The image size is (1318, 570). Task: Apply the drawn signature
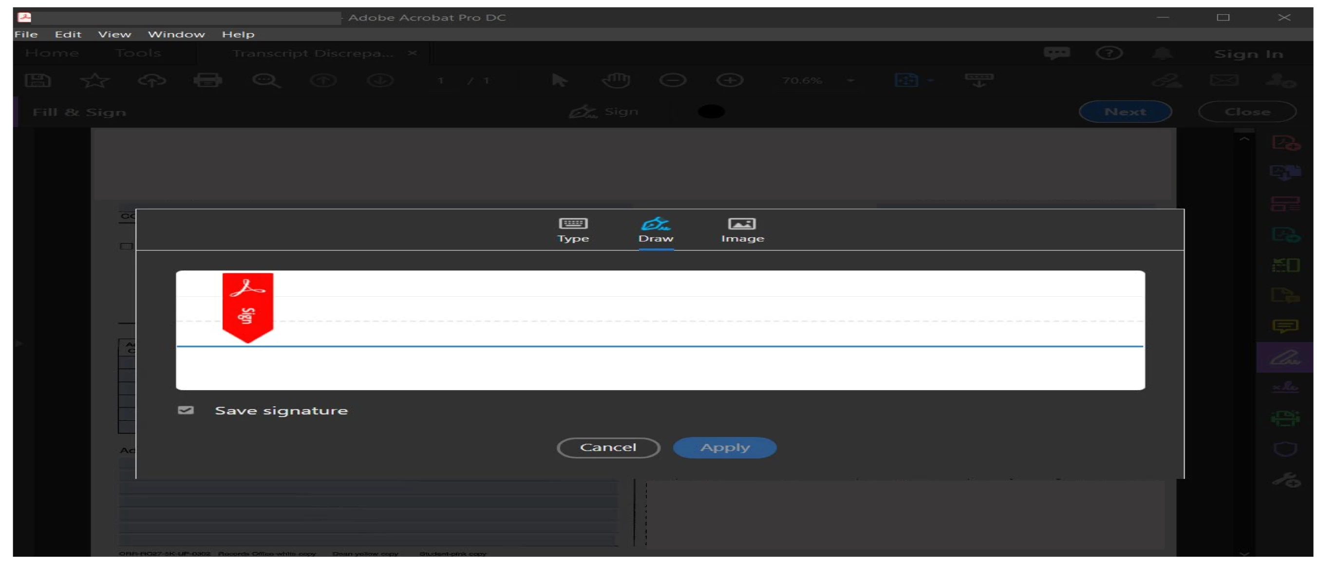(724, 448)
